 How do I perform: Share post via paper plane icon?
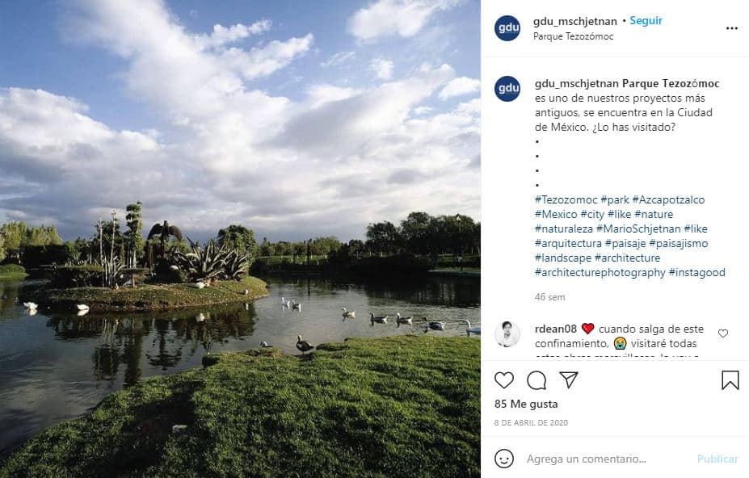[569, 379]
